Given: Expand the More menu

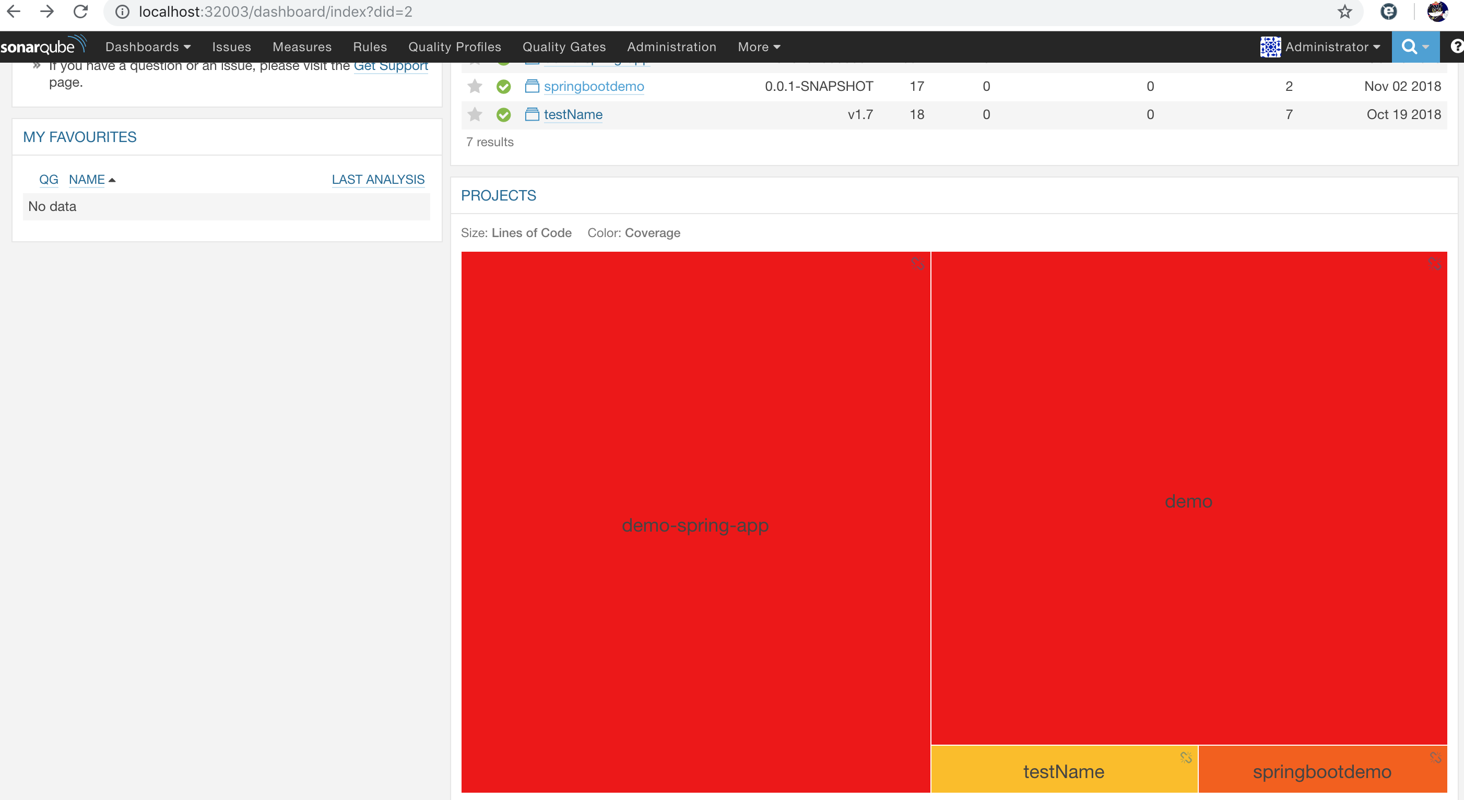Looking at the screenshot, I should coord(759,46).
